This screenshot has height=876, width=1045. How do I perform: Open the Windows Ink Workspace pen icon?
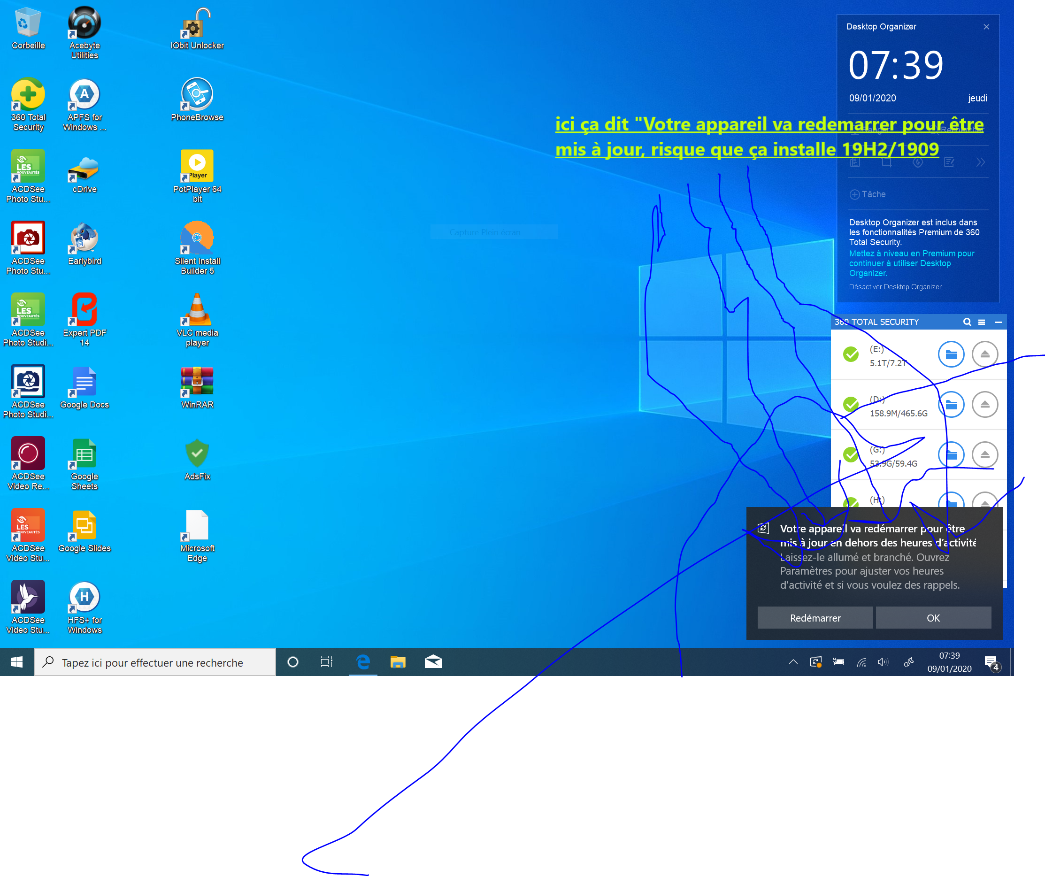click(x=909, y=662)
